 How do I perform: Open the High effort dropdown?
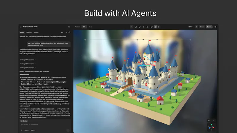[x=33, y=130]
